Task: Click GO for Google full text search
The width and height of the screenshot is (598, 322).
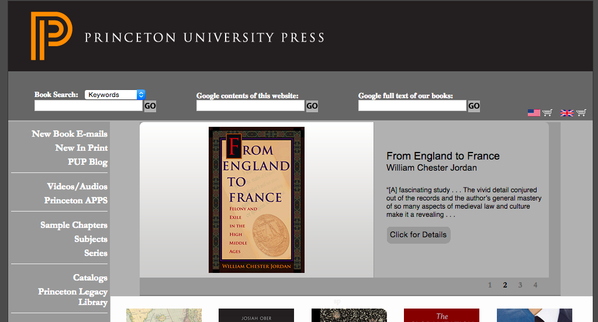Action: click(473, 106)
